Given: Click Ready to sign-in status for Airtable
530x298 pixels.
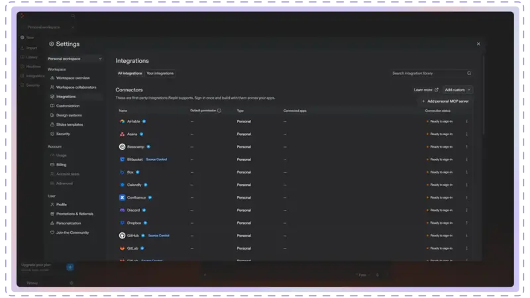Looking at the screenshot, I should pyautogui.click(x=440, y=121).
